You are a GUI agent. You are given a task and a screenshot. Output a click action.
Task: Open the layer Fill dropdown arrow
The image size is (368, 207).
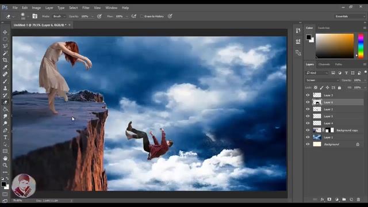[x=365, y=87]
